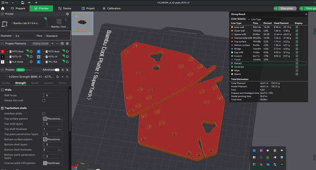The width and height of the screenshot is (316, 170).
Task: Switch to the Device tab
Action: 65,8
